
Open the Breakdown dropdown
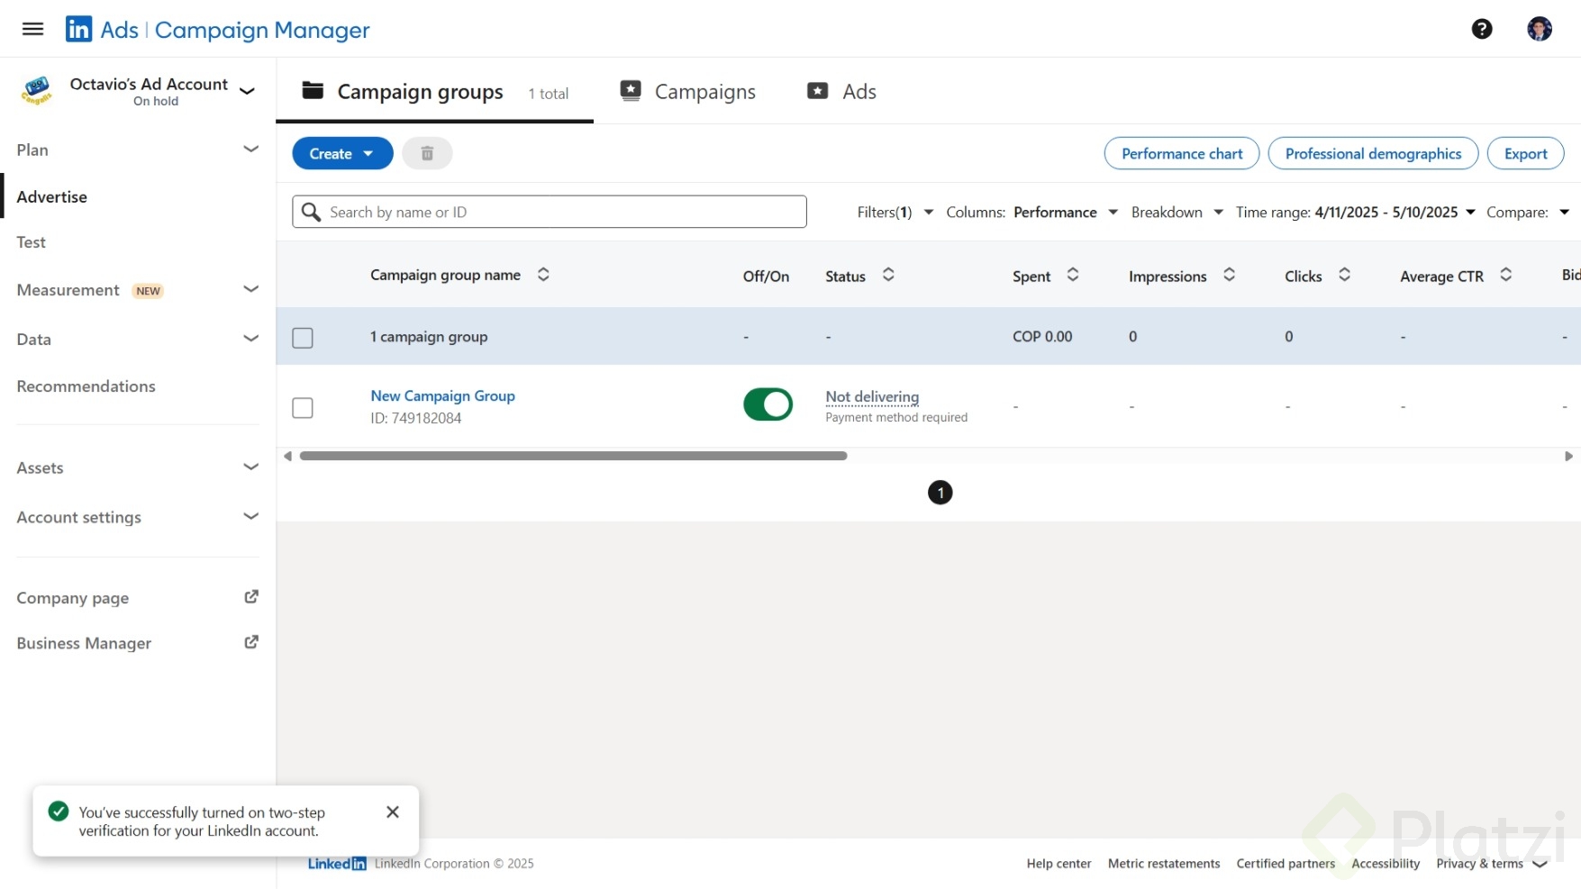point(1177,212)
